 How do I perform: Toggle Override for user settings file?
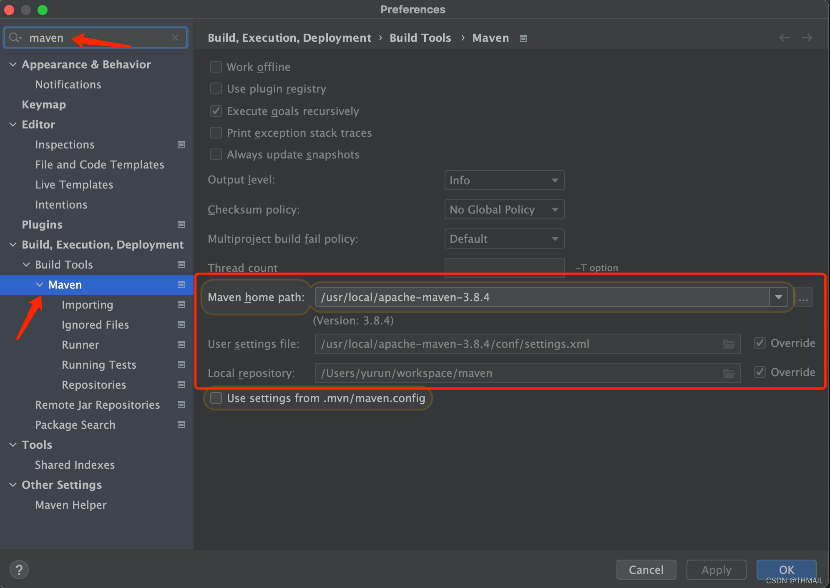tap(760, 343)
